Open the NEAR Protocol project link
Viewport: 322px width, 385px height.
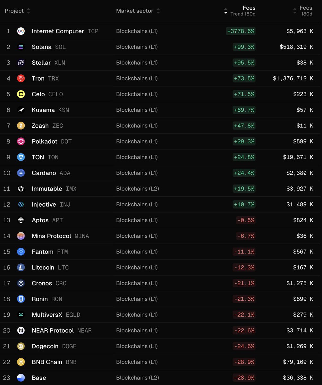tap(62, 330)
